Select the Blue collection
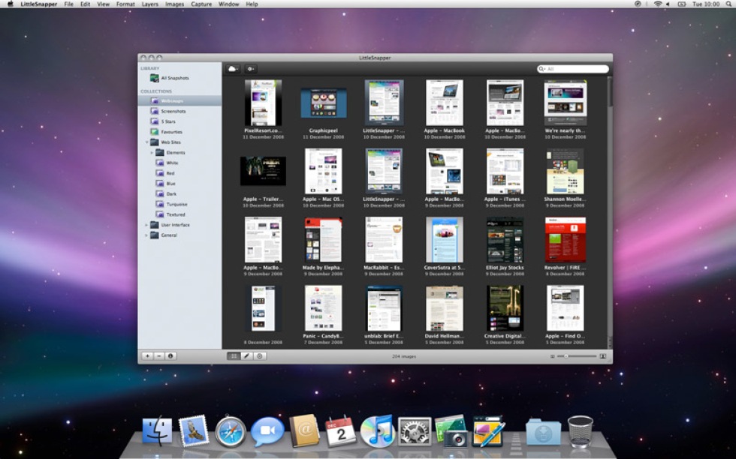 tap(179, 183)
